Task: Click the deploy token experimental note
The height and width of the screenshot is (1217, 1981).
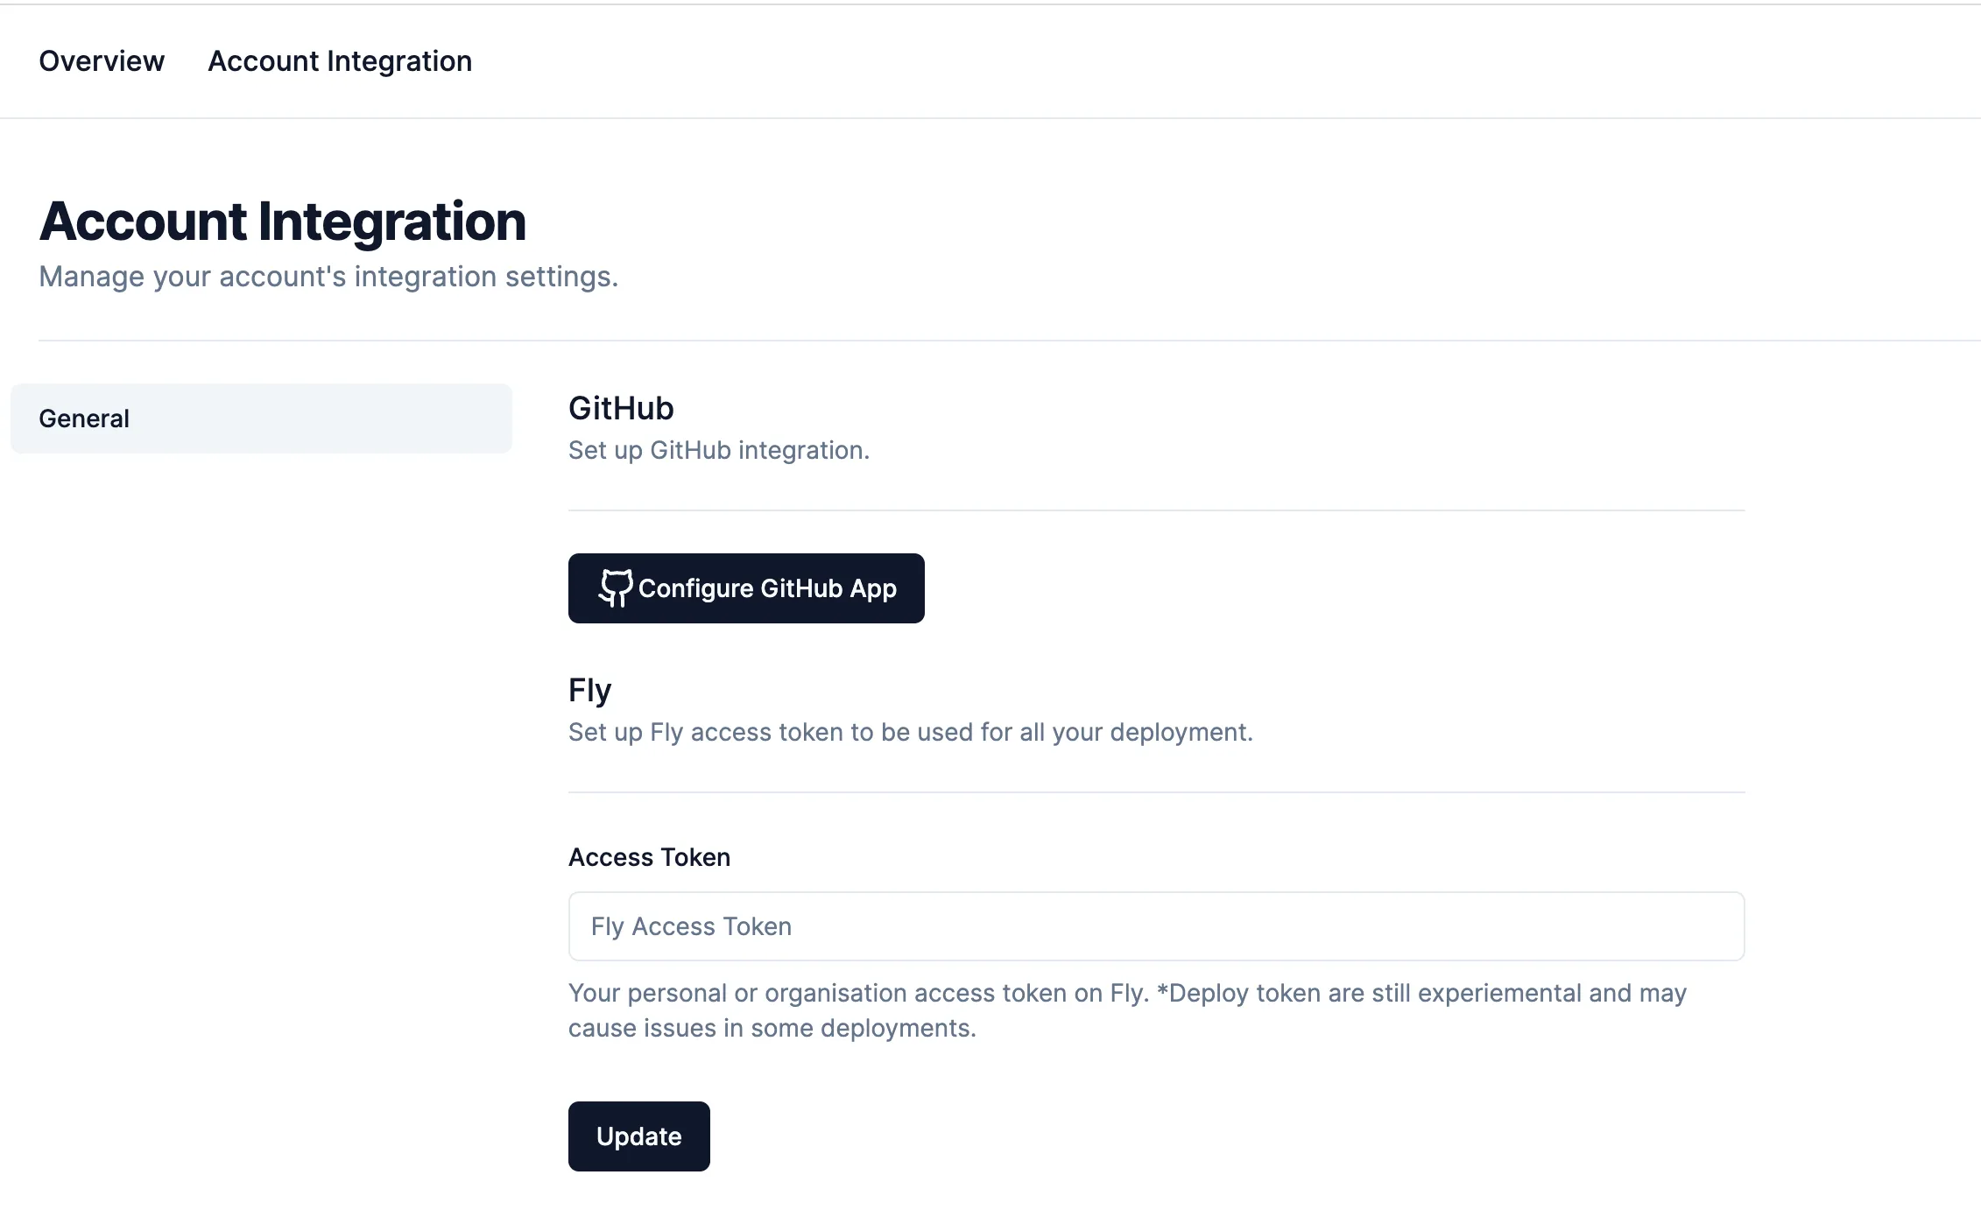Action: 1125,1009
